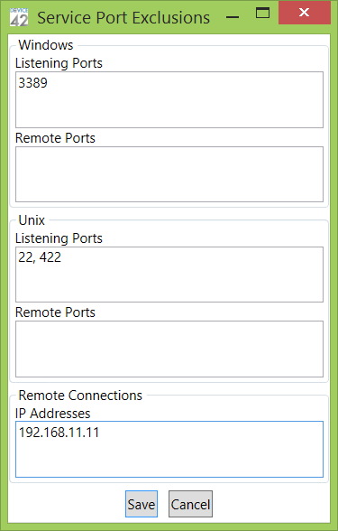Minimize the Service Port Exclusions window
Viewport: 338px width, 531px height.
233,17
